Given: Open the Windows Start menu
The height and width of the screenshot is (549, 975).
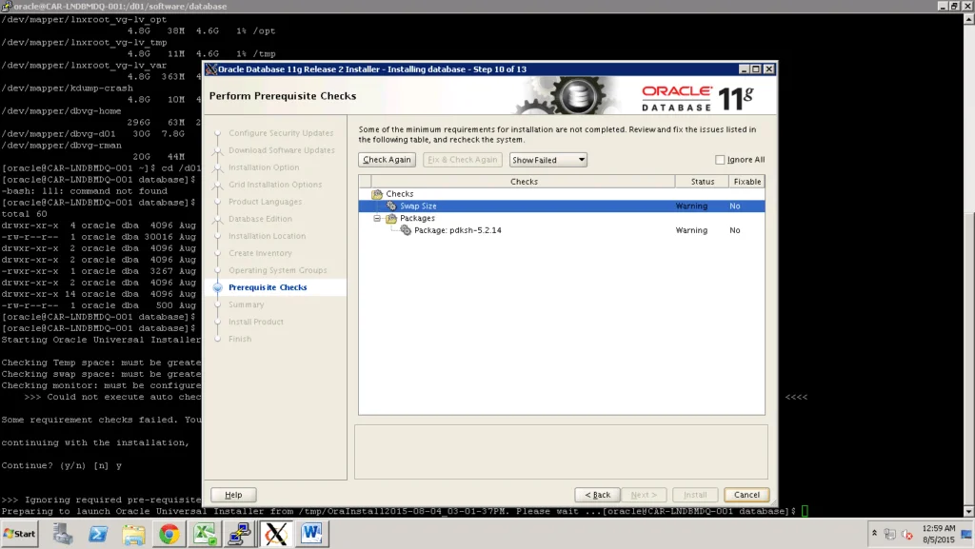Looking at the screenshot, I should (20, 534).
